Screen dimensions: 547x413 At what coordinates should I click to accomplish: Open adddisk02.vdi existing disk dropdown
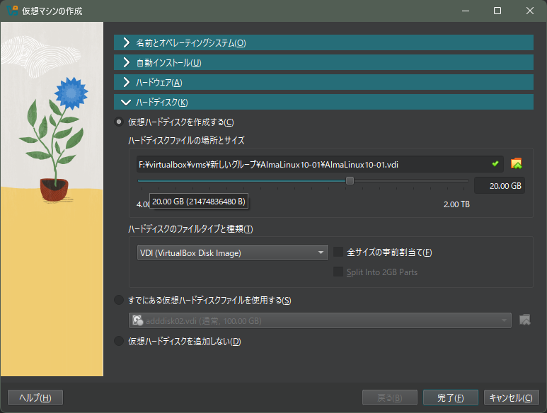320,320
